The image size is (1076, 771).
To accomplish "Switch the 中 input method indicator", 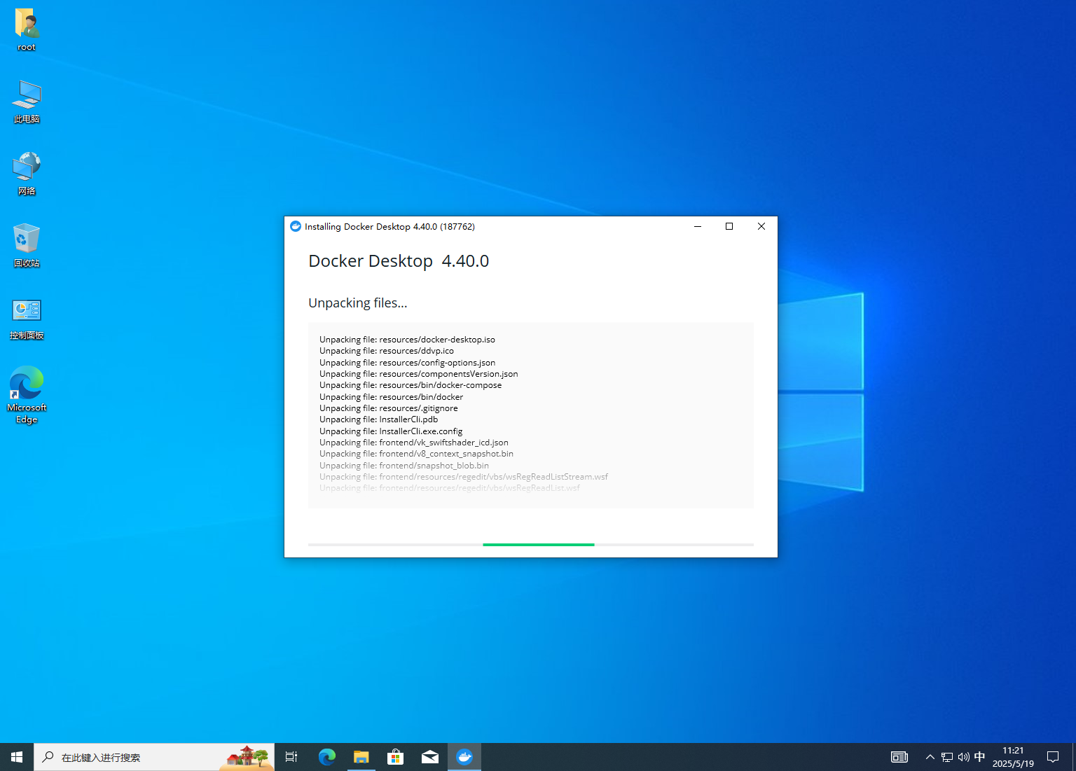I will coord(979,757).
